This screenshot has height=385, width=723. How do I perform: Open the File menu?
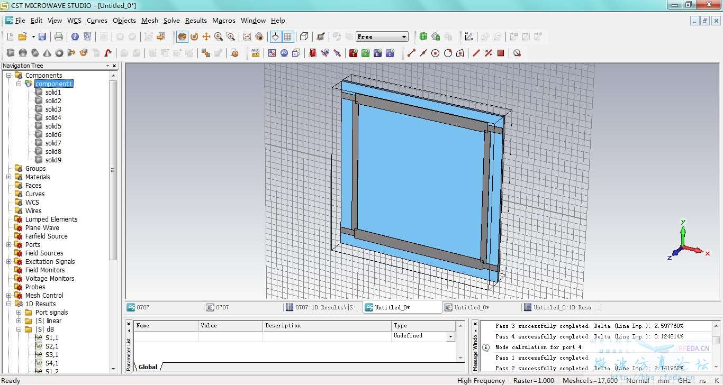tap(20, 21)
